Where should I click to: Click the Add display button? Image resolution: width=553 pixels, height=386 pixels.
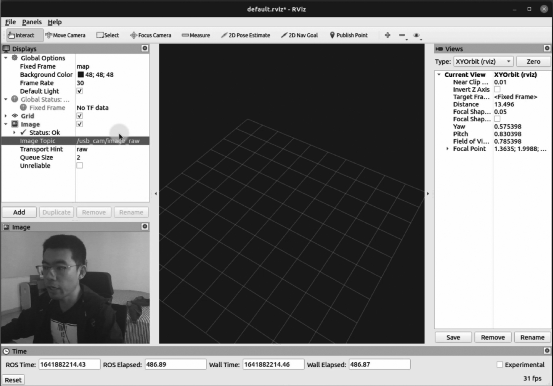point(19,212)
